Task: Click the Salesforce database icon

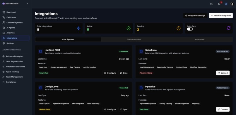Action: click(x=141, y=52)
